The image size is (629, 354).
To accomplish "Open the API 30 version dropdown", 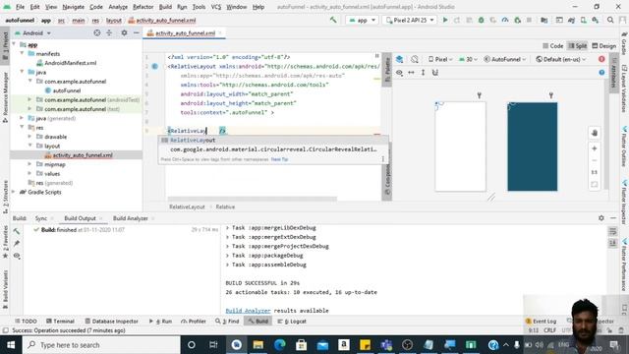I will 468,59.
